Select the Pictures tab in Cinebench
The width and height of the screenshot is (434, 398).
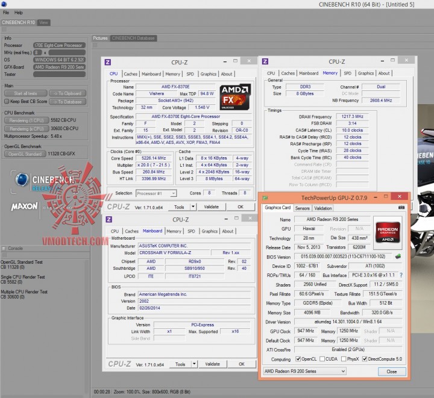pos(100,38)
